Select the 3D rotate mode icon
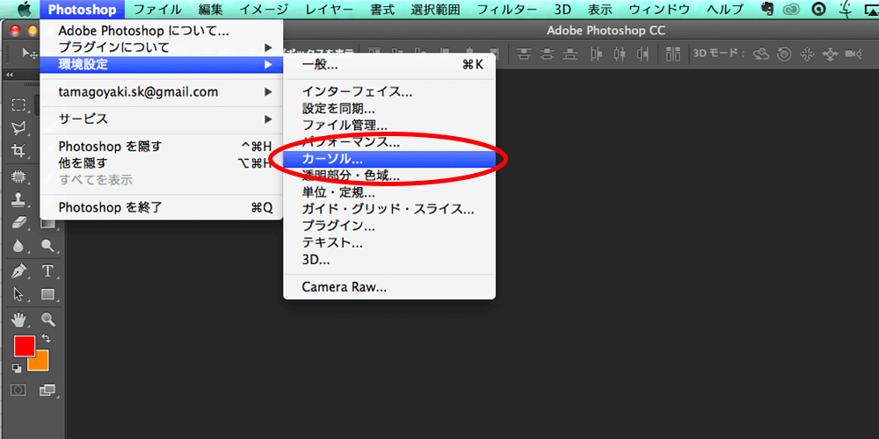The width and height of the screenshot is (879, 439). pyautogui.click(x=761, y=54)
